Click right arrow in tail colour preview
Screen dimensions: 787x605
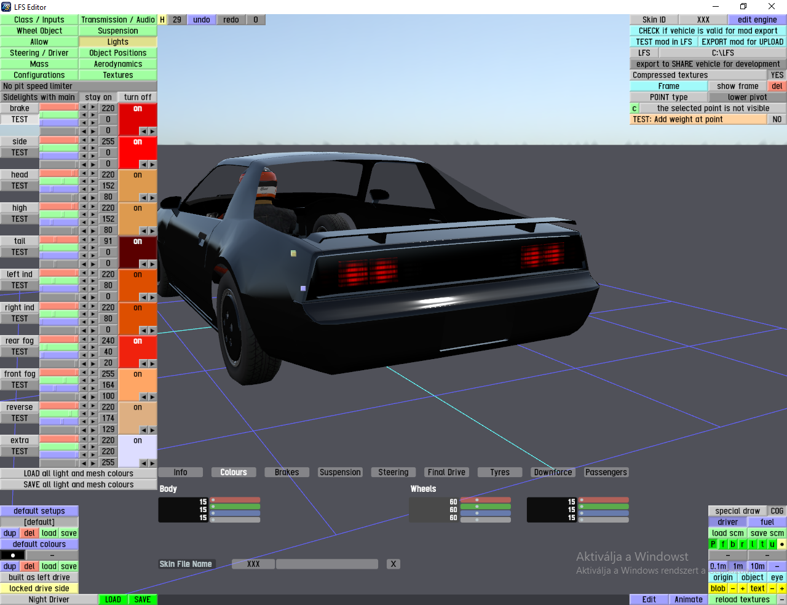tap(152, 264)
